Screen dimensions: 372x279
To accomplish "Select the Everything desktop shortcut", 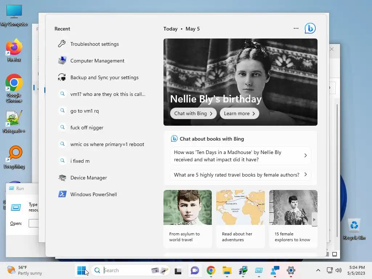I will tap(14, 157).
